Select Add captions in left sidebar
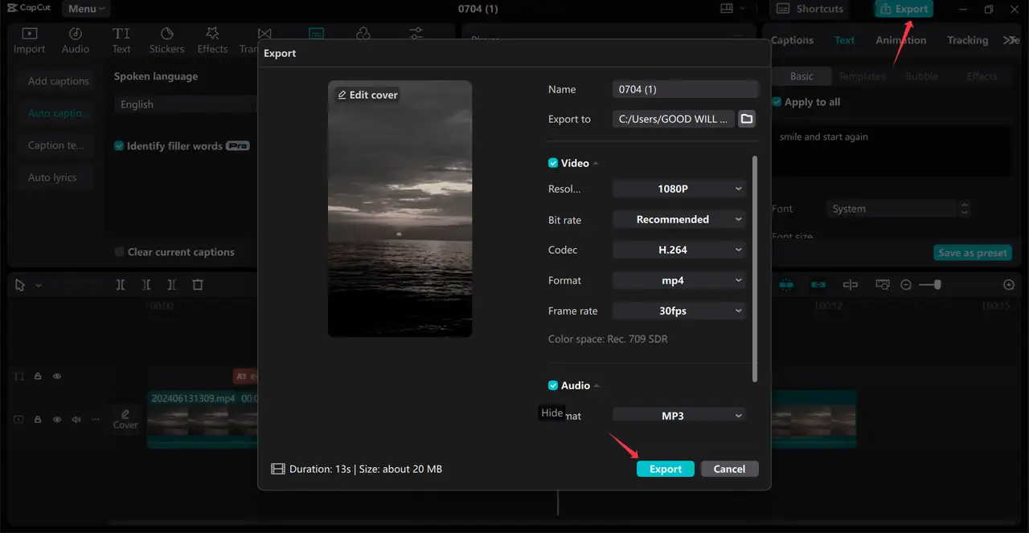1029x533 pixels. coord(58,81)
